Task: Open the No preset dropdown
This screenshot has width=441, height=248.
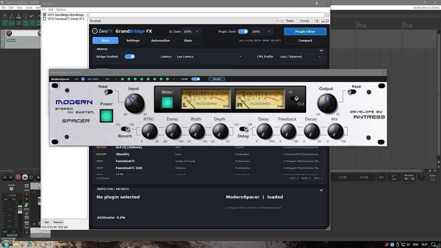Action: point(184,21)
